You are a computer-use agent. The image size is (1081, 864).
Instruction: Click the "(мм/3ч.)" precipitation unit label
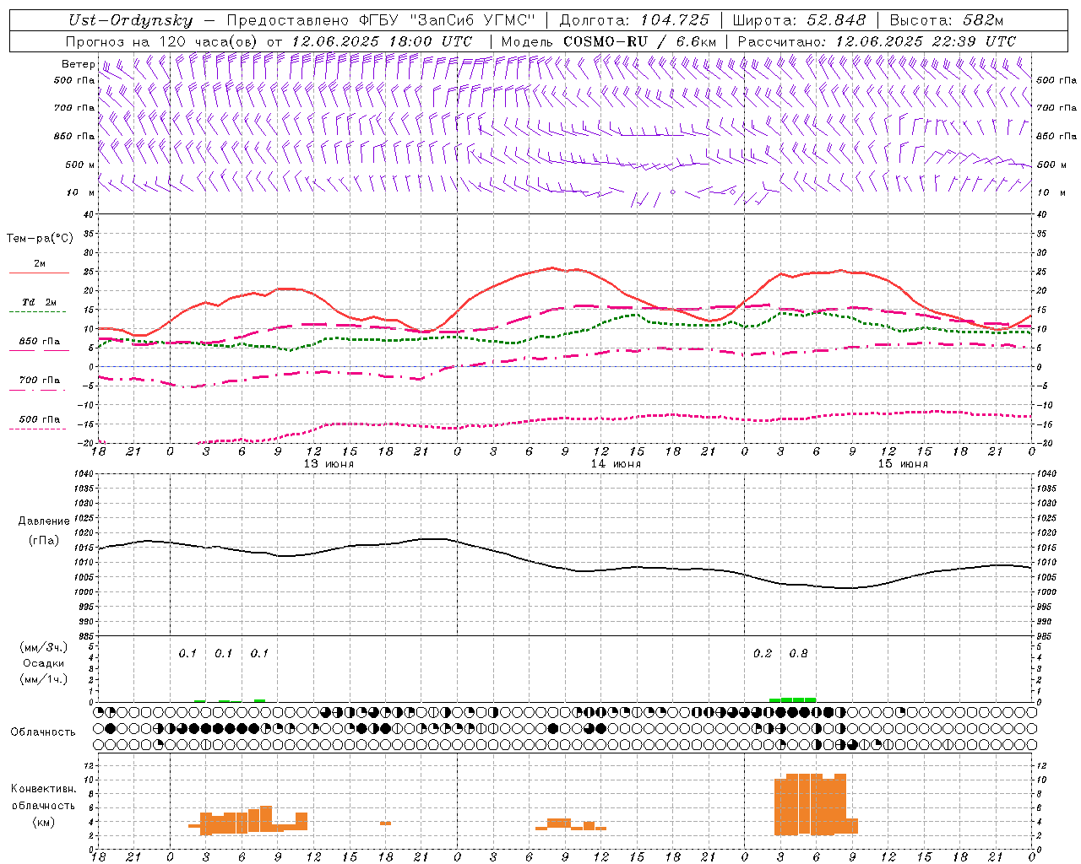pos(44,647)
